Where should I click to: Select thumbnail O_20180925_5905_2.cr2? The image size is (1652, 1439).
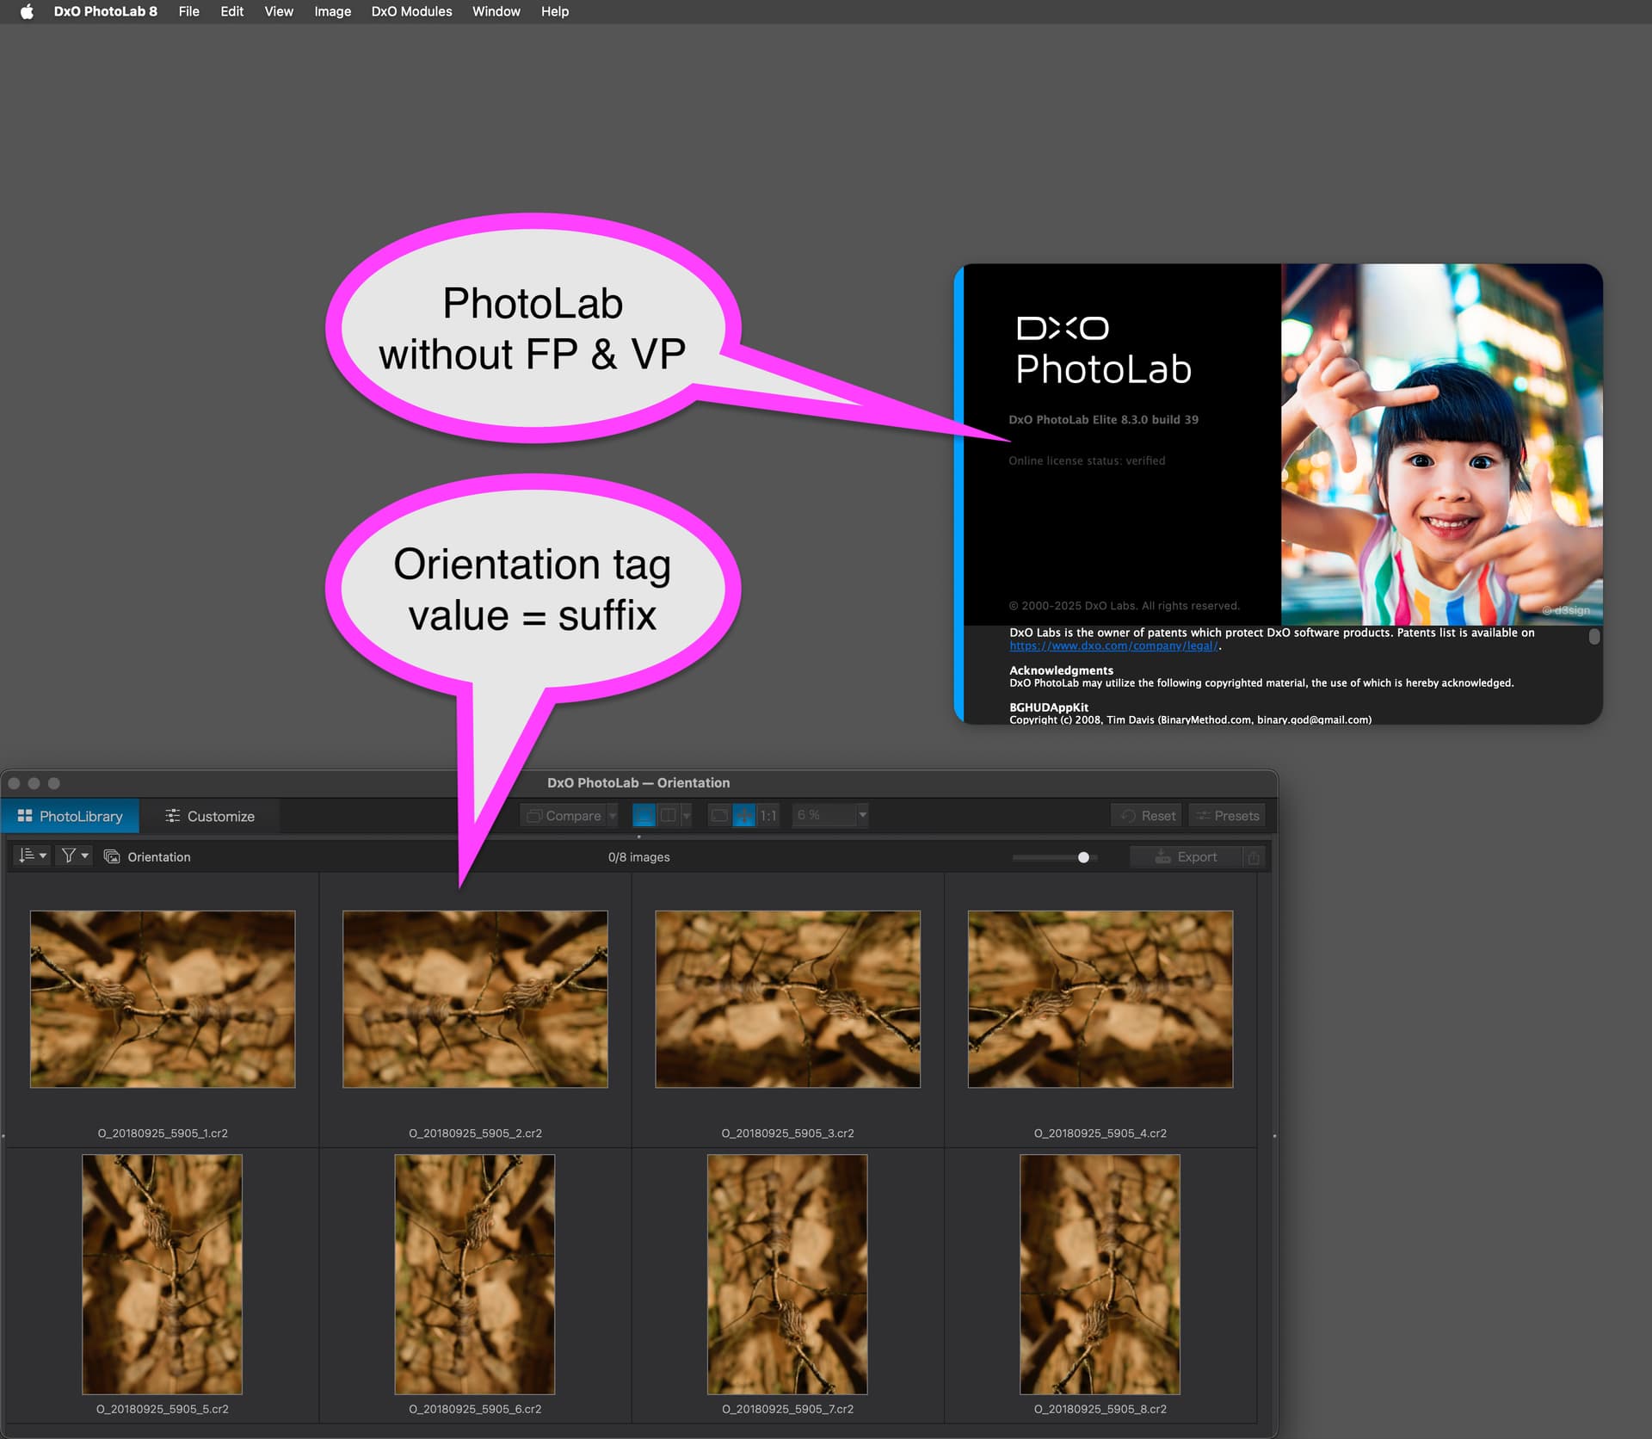475,999
